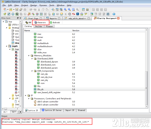Image resolution: width=151 pixels, height=129 pixels.
Task: Open the Tools menu
Action: (x=52, y=5)
